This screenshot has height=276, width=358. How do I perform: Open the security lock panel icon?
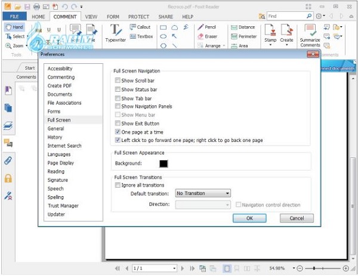[8, 178]
